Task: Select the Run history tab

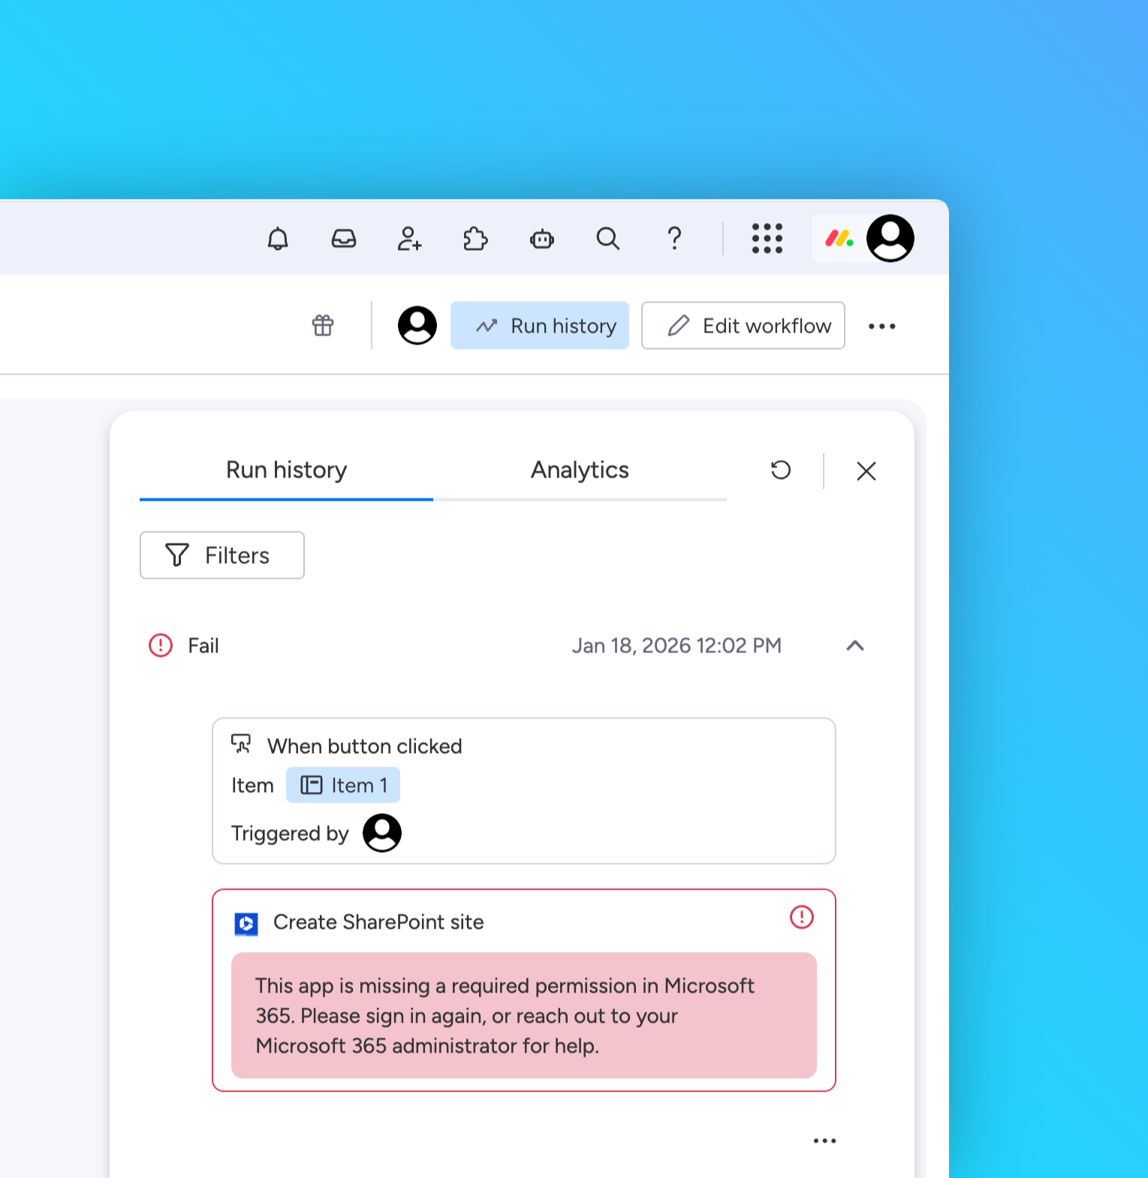Action: point(286,470)
